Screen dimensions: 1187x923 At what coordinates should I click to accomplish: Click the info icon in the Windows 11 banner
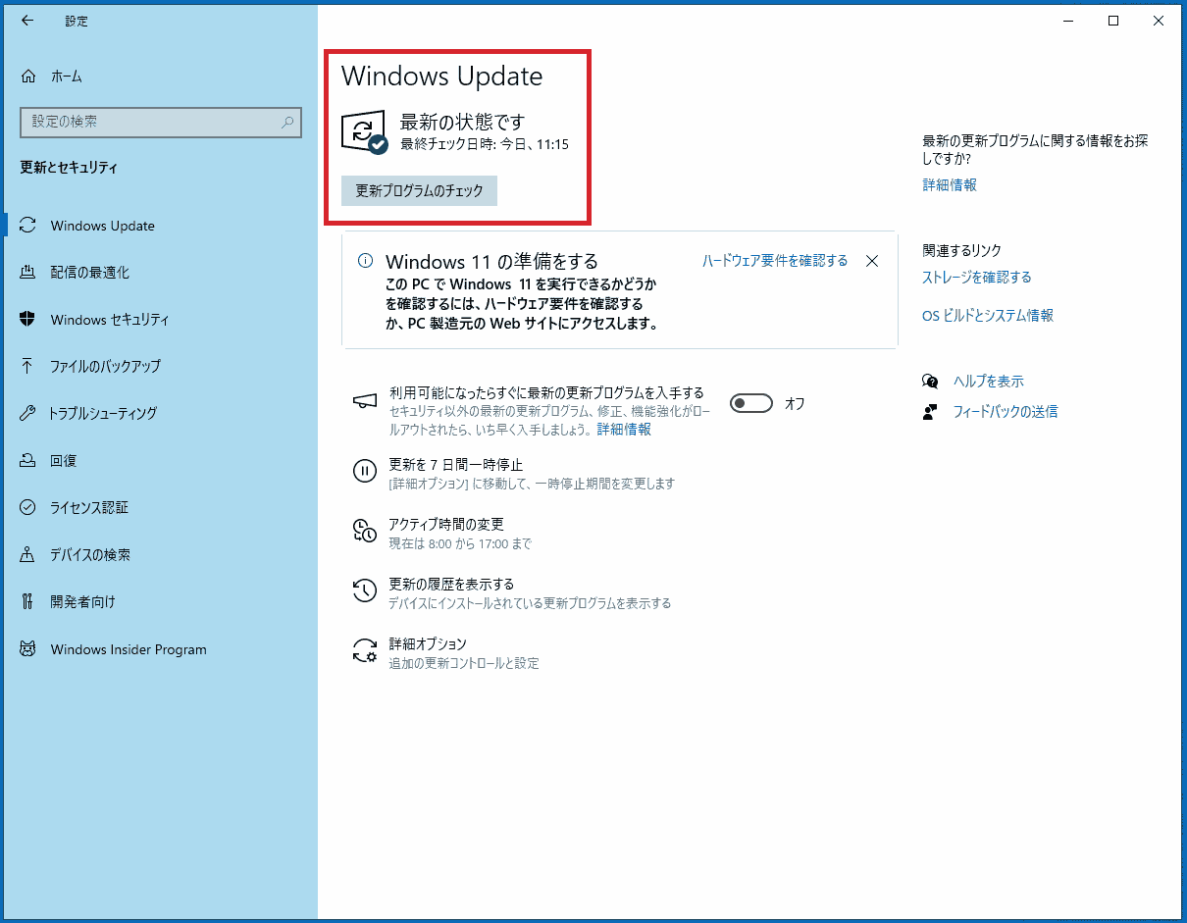coord(365,261)
